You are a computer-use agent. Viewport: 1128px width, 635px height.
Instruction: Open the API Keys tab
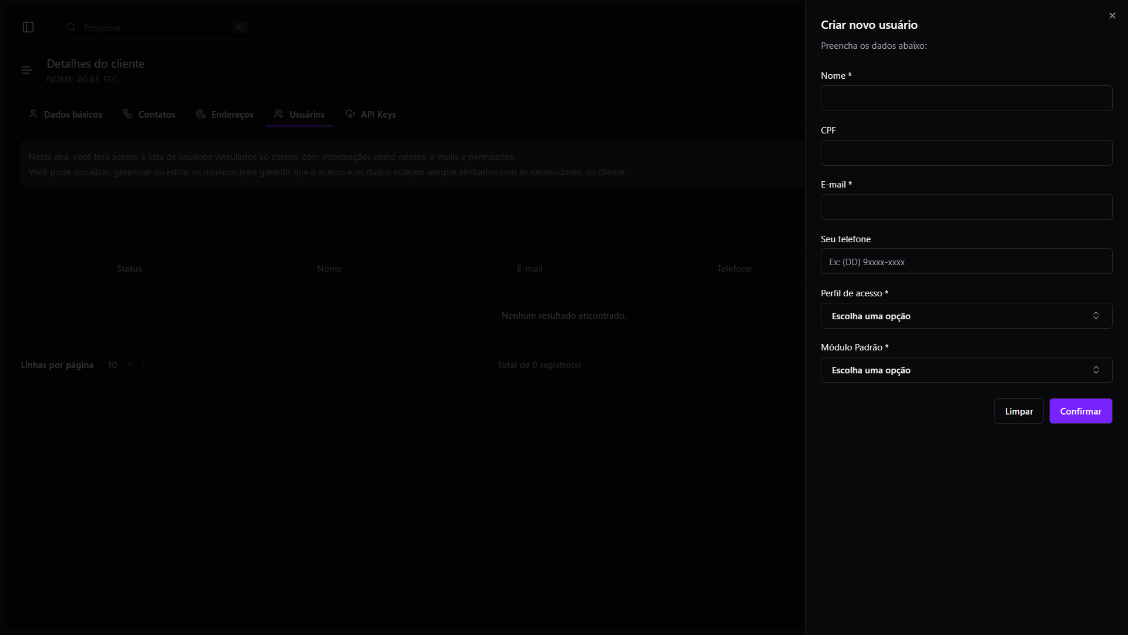point(371,114)
